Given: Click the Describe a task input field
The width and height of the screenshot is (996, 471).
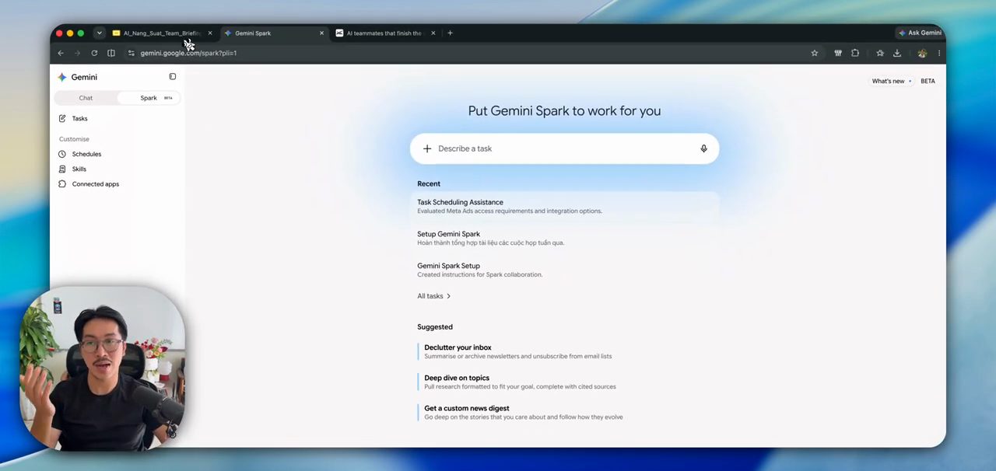Looking at the screenshot, I should 564,148.
